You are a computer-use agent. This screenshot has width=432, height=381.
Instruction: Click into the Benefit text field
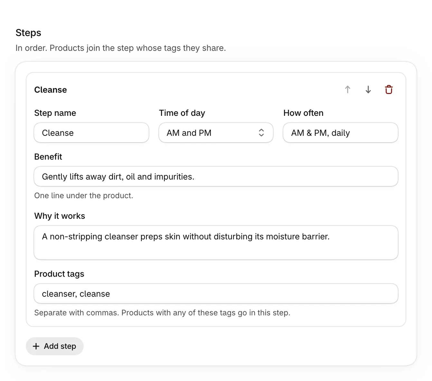[216, 176]
